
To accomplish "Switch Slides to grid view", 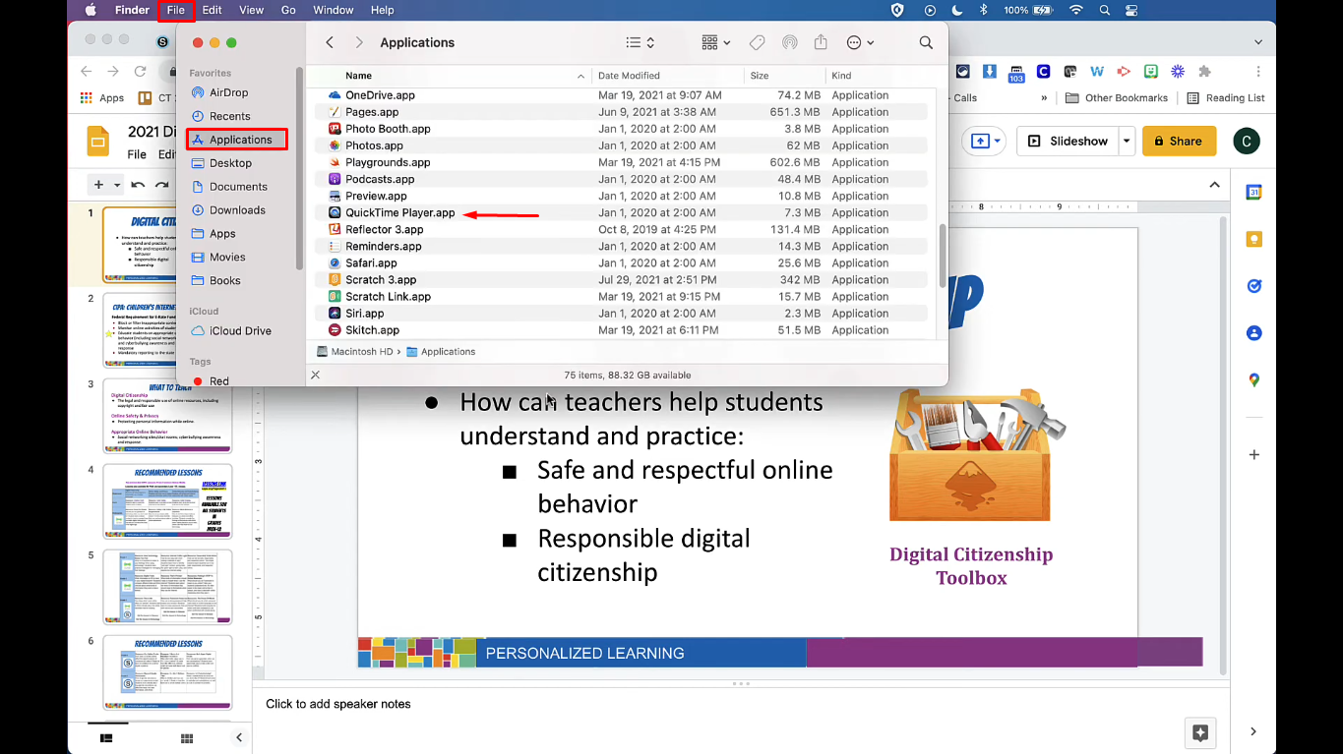I will point(187,737).
